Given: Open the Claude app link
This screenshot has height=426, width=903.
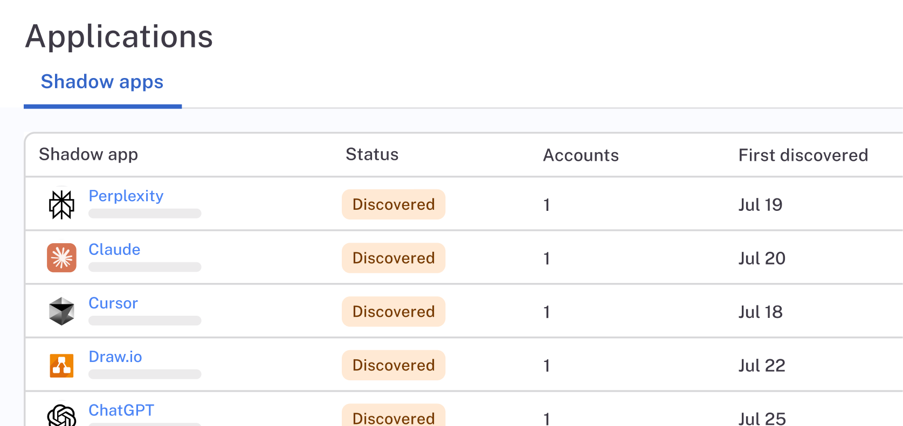Looking at the screenshot, I should 114,250.
